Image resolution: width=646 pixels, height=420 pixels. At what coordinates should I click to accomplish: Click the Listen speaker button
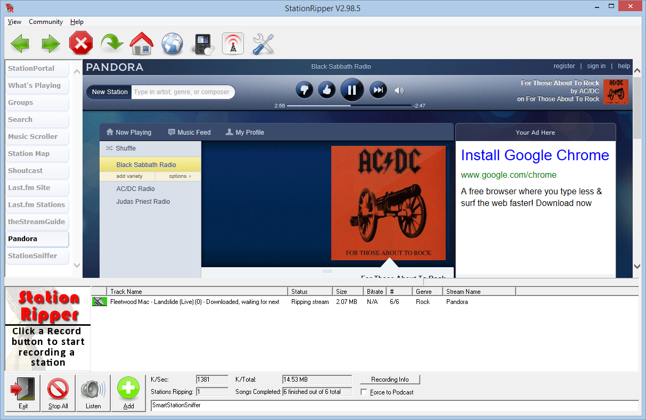click(x=93, y=393)
